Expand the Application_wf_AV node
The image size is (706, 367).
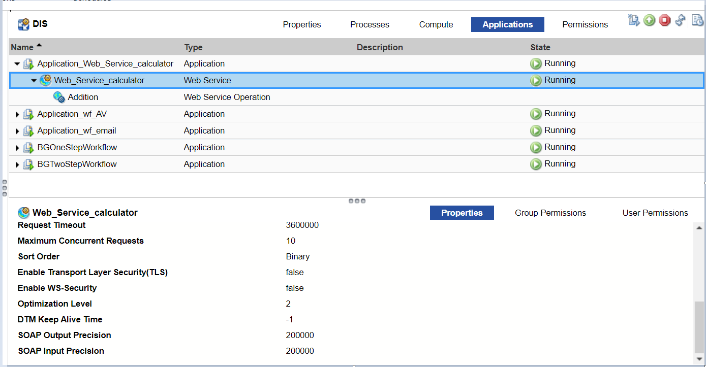(x=17, y=114)
